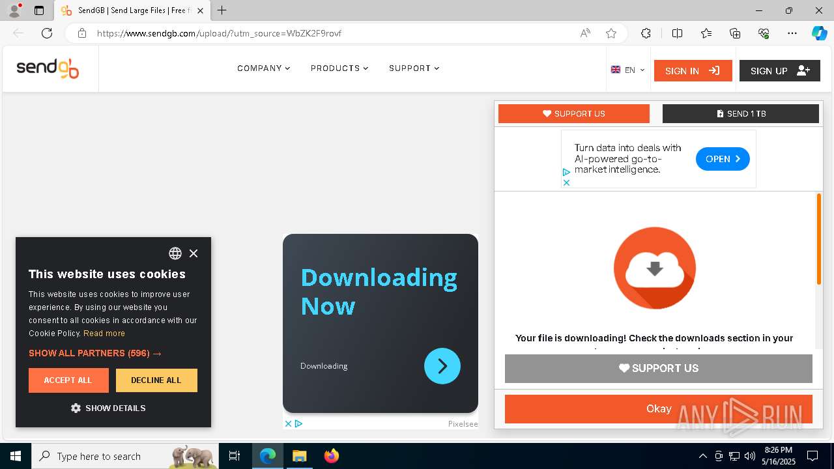Click the address bar URL
Viewport: 834px width, 469px height.
click(x=219, y=33)
